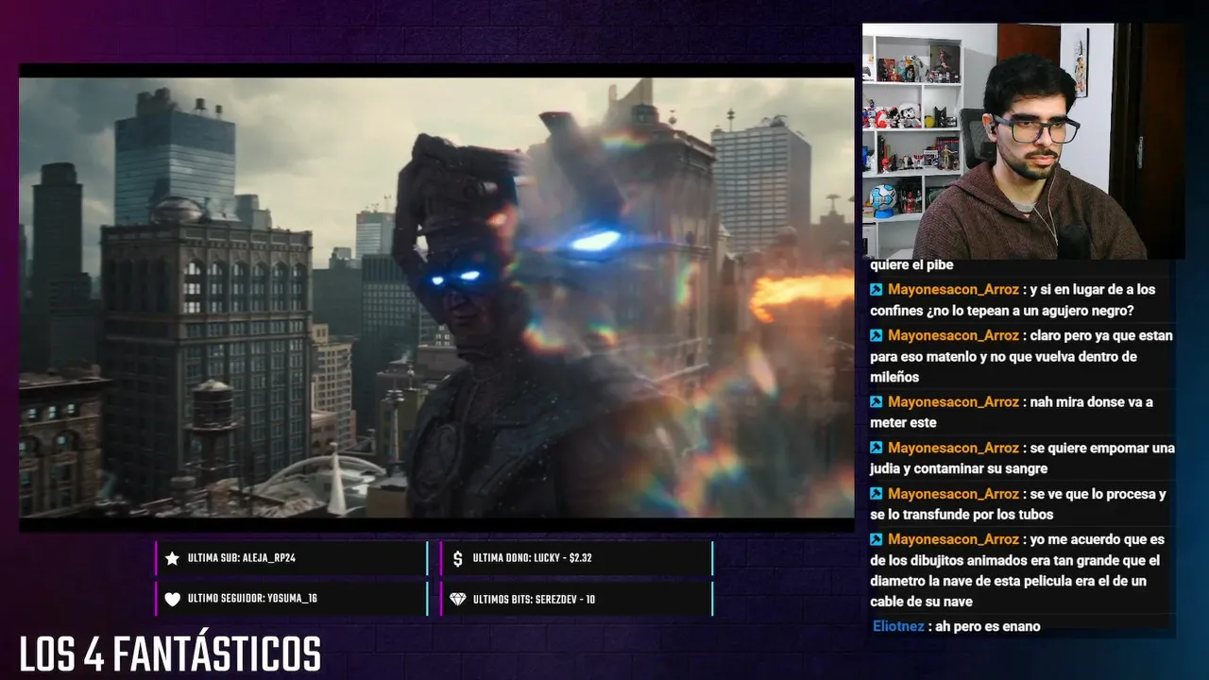Image resolution: width=1209 pixels, height=680 pixels.
Task: Click the "ah pero es enano" chat text
Action: click(x=987, y=626)
